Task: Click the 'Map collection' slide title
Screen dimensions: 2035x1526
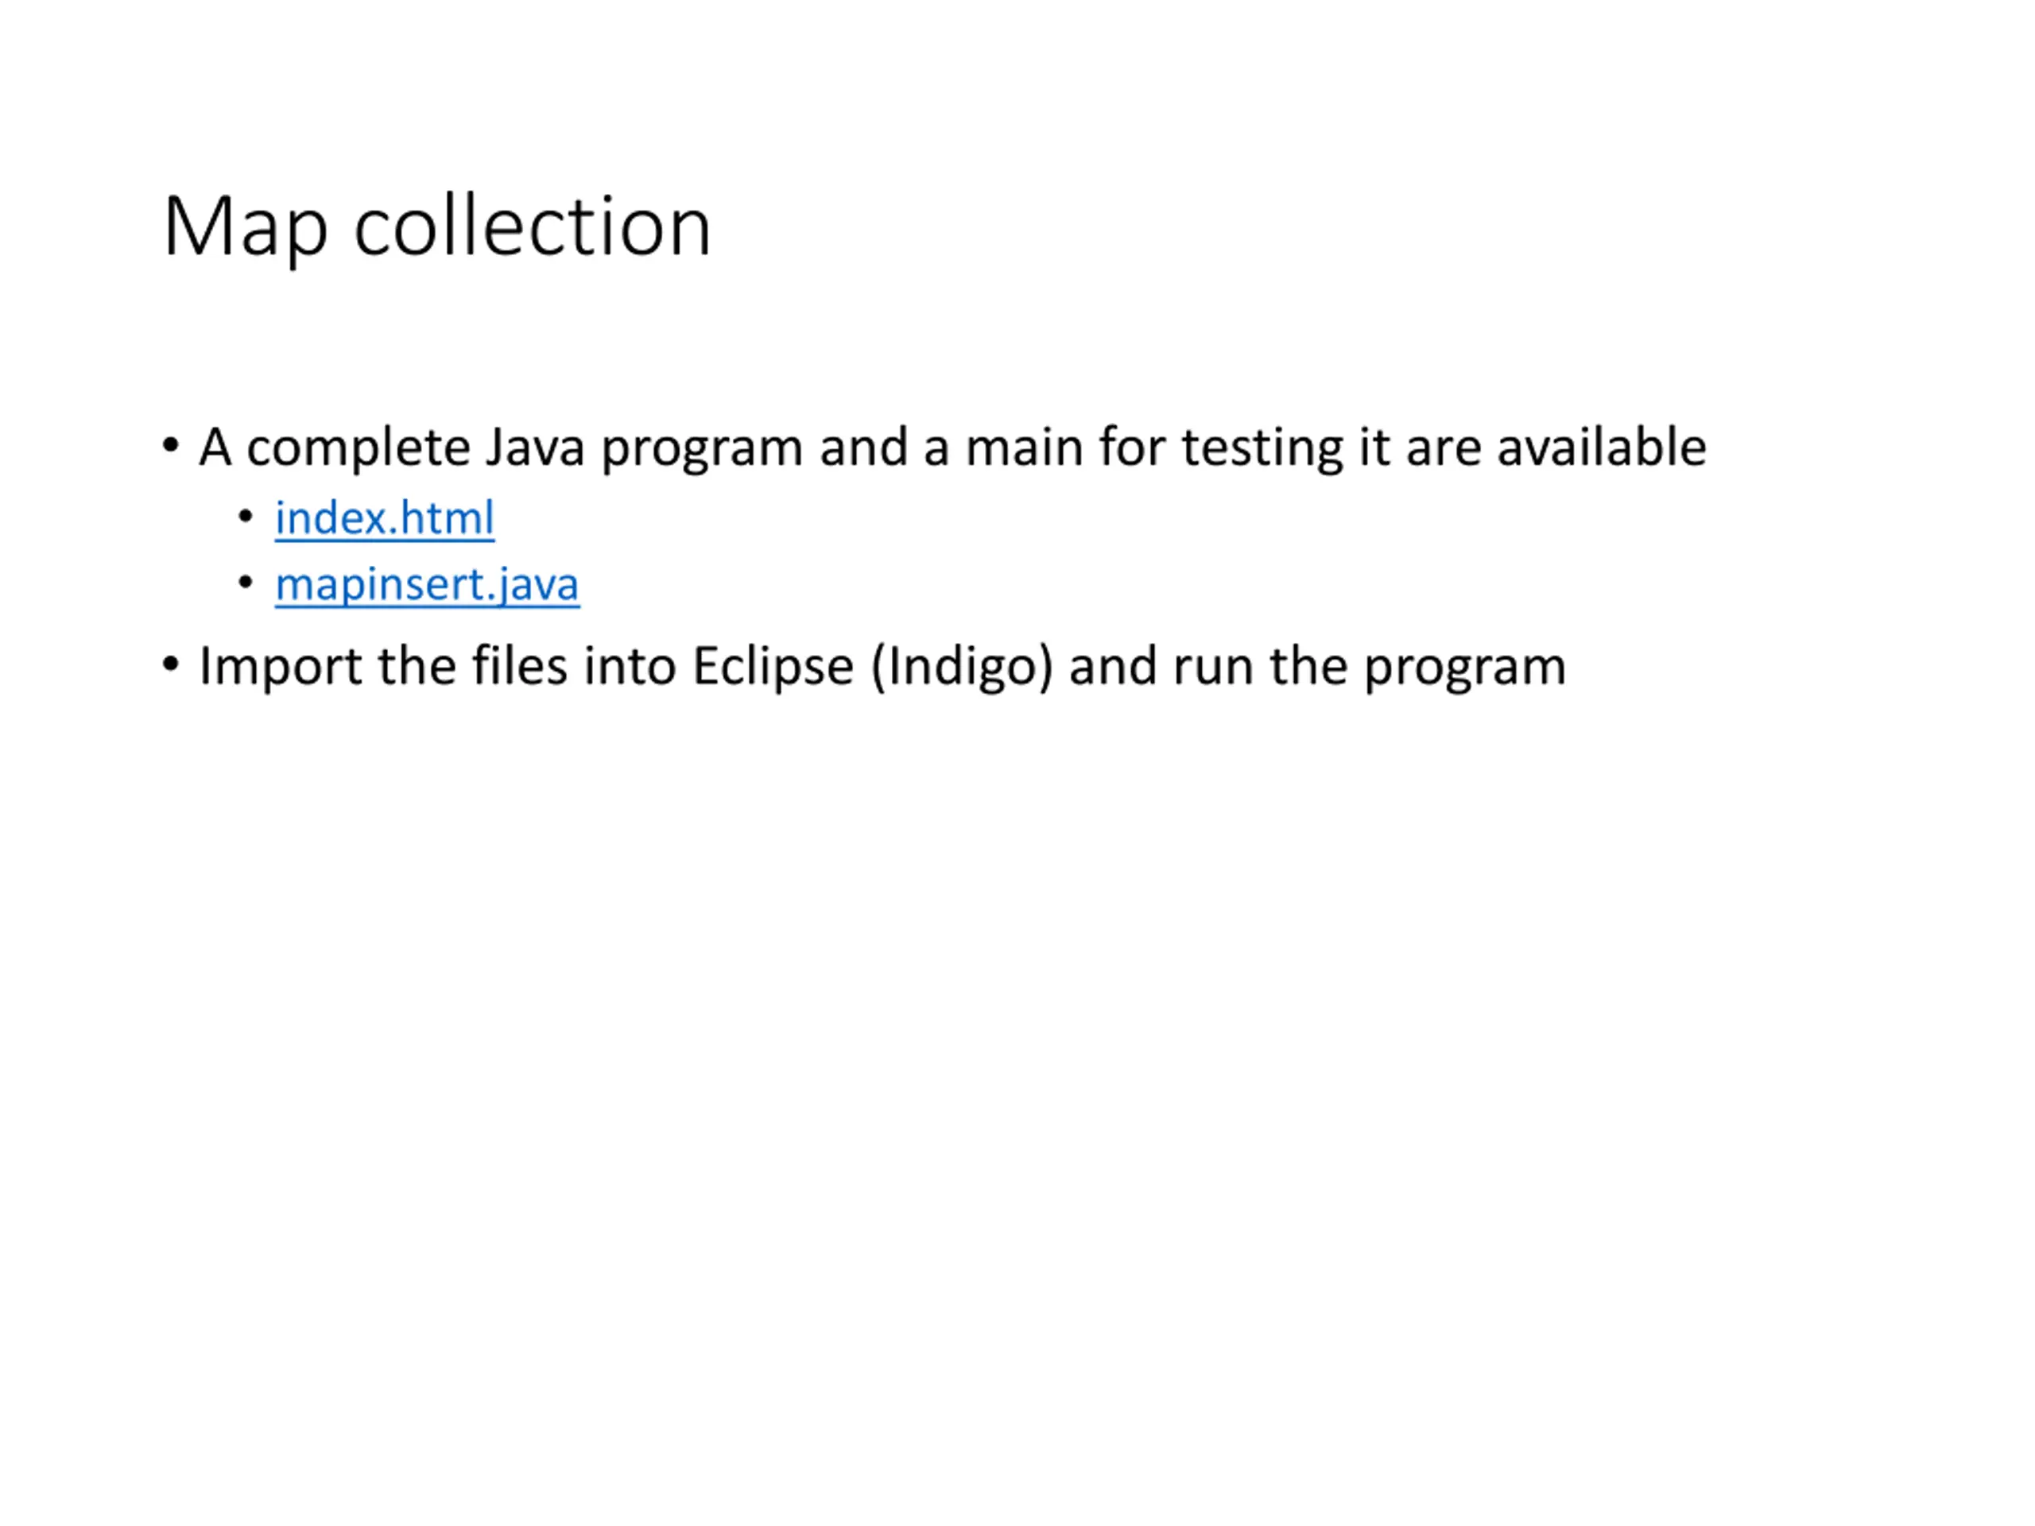Action: point(437,227)
